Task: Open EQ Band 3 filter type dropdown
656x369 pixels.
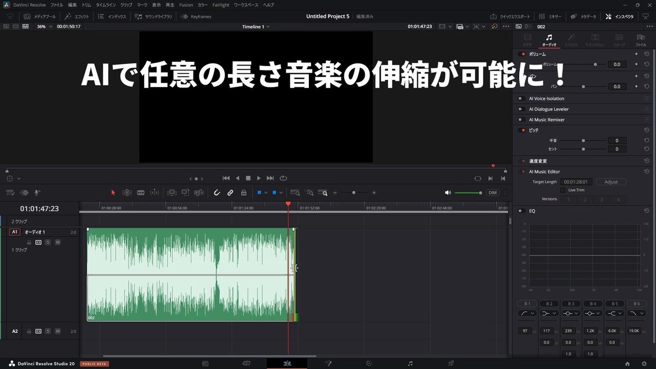Action: 570,313
